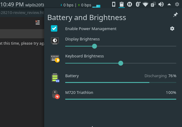Open the clipboard tray icon
Viewport: 182px width, 127px height.
pyautogui.click(x=153, y=4)
